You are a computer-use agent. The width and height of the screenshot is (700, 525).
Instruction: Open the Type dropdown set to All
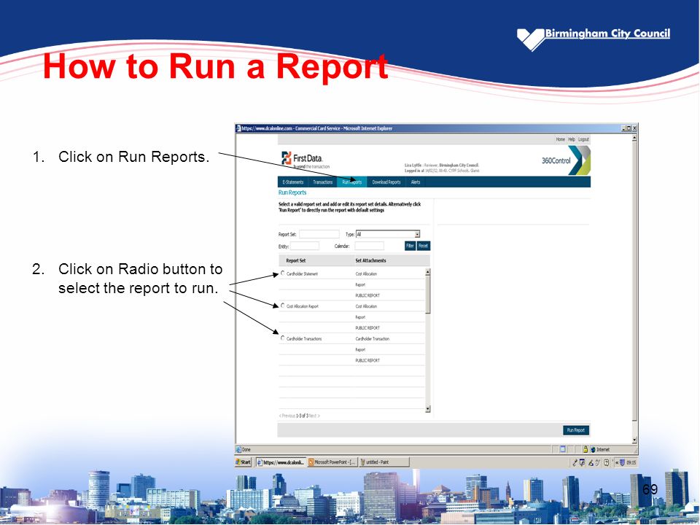[387, 234]
